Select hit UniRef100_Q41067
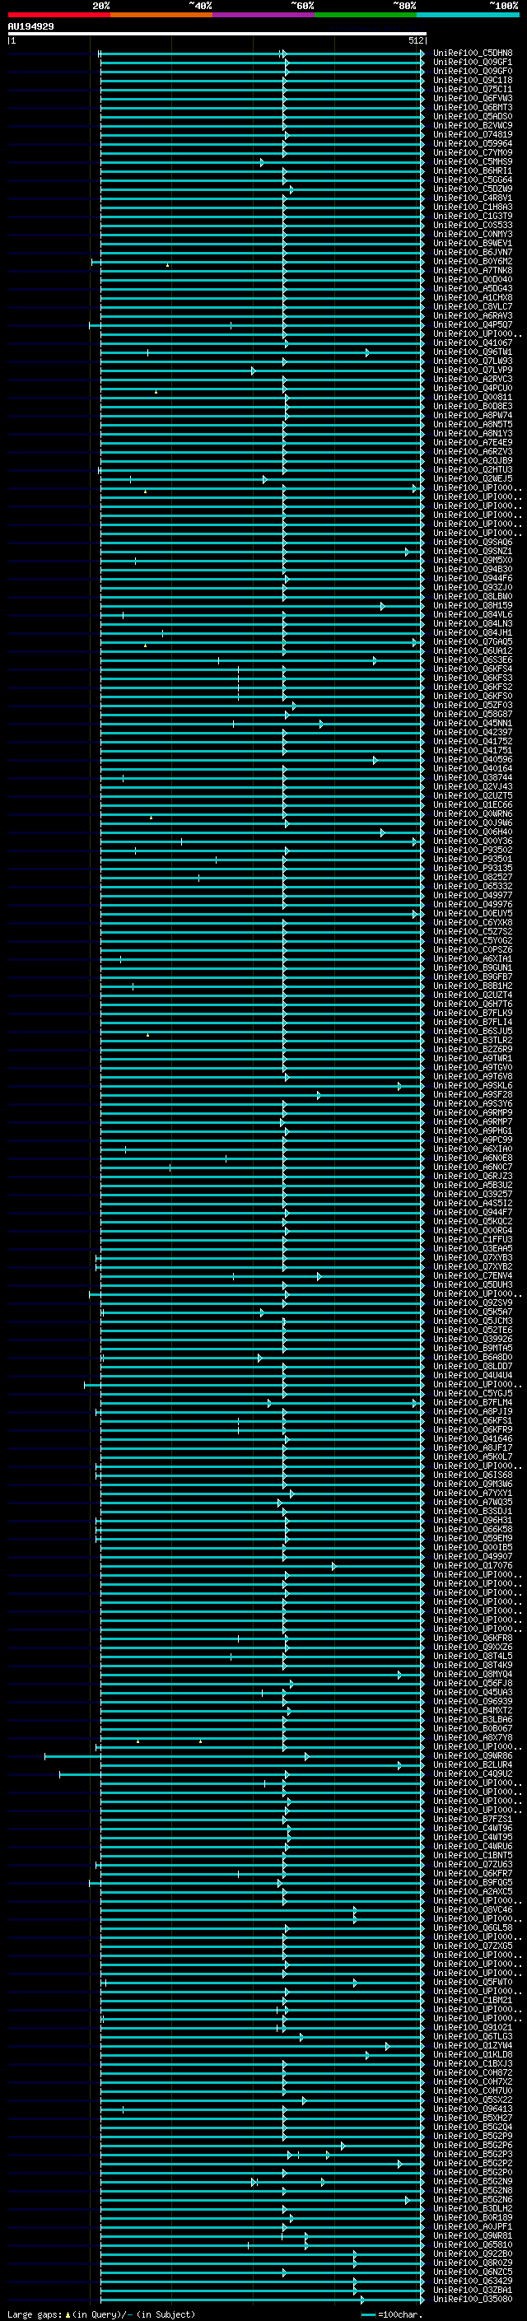Screen dimensions: 527x2321 (473, 343)
